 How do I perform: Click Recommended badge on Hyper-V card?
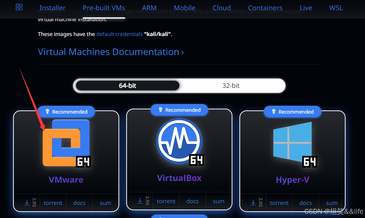[x=292, y=112]
